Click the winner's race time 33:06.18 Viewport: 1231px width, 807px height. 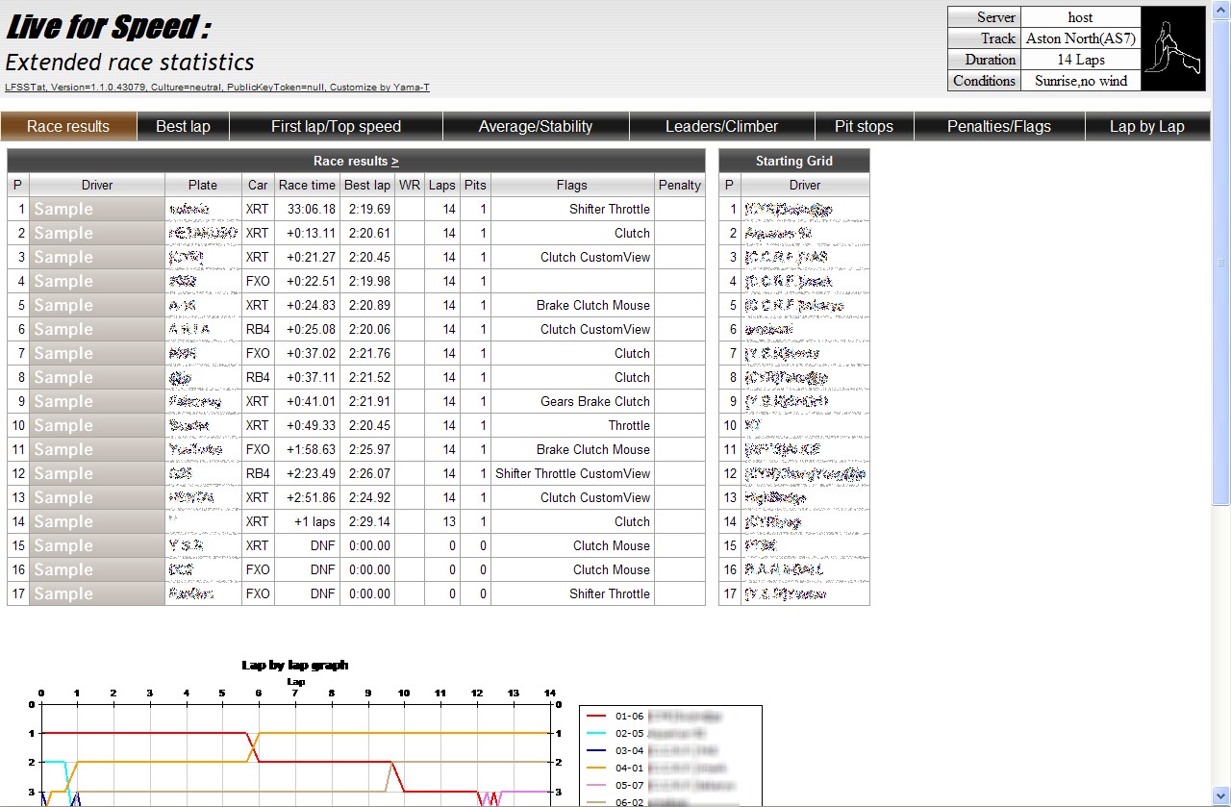coord(308,209)
